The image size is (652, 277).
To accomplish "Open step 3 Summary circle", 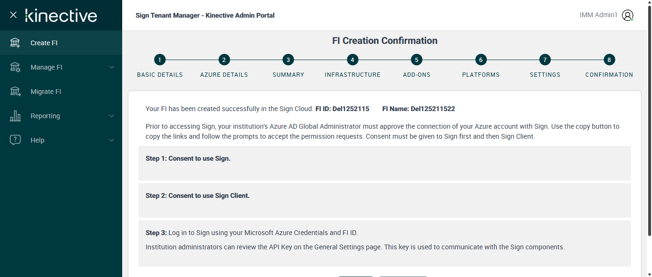I will click(x=288, y=60).
